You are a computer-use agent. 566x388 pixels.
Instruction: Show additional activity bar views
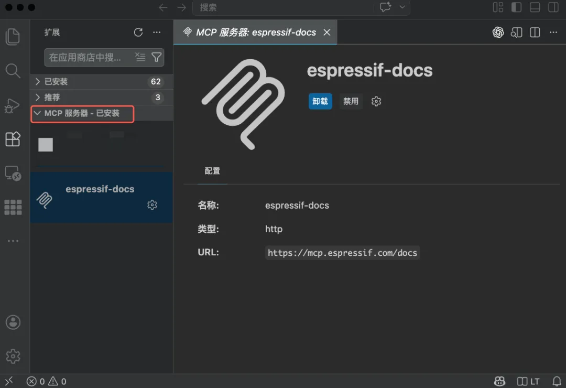pyautogui.click(x=13, y=241)
